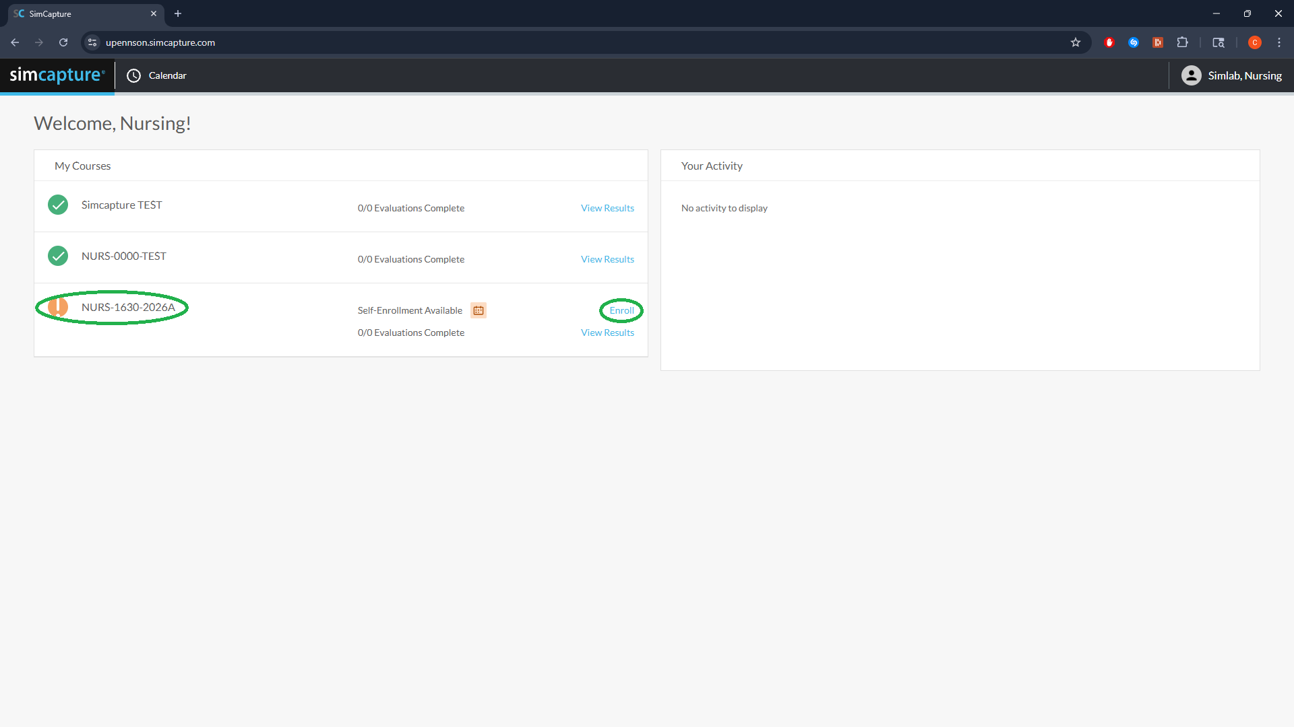Bookmark page with star icon
Viewport: 1294px width, 727px height.
[1076, 42]
